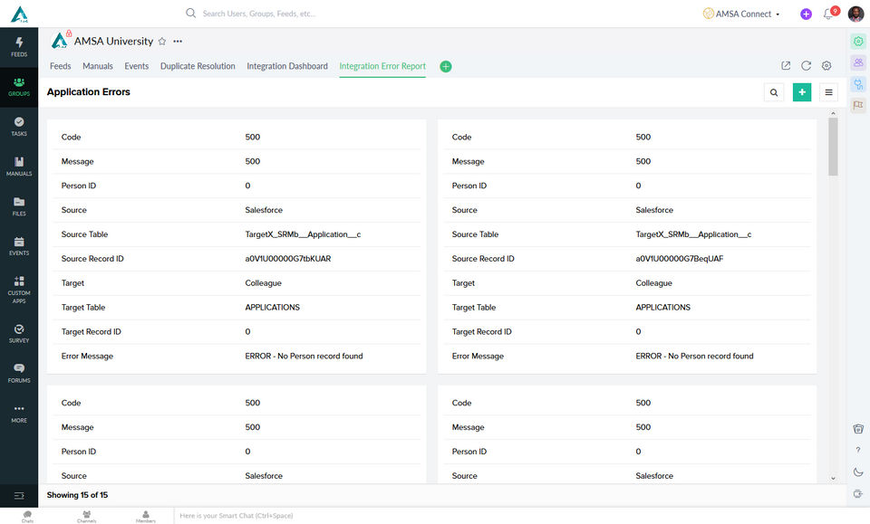Open the trash bin icon in right panel
870x524 pixels.
coord(858,429)
